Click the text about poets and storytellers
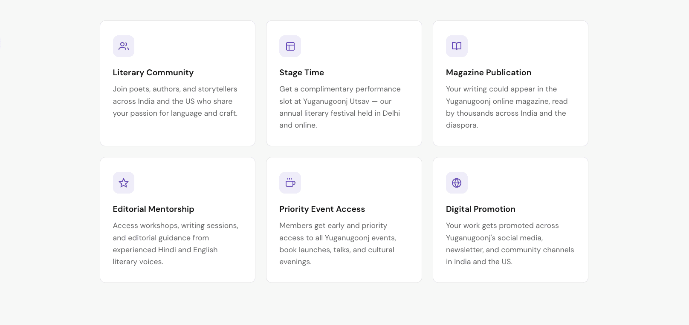The height and width of the screenshot is (325, 689). [175, 101]
